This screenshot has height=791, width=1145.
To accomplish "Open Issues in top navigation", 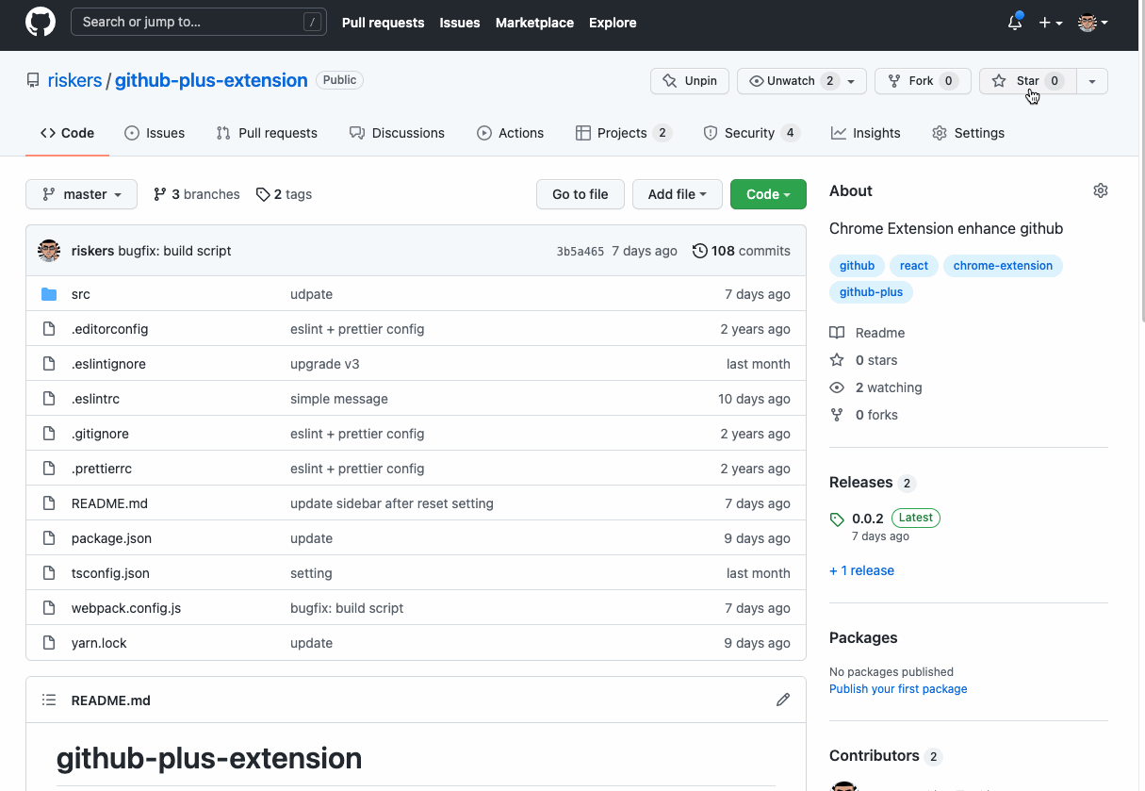I will (460, 23).
